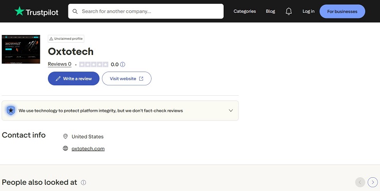Image resolution: width=380 pixels, height=191 pixels.
Task: Click the Visit website button
Action: [x=126, y=79]
